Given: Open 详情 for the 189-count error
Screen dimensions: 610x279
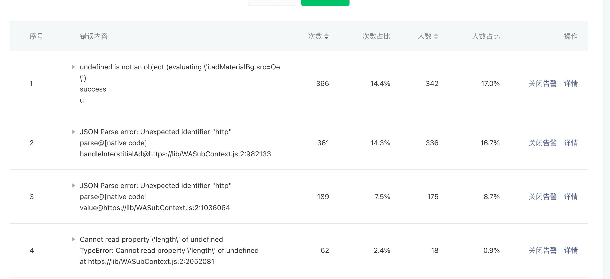Looking at the screenshot, I should (571, 197).
